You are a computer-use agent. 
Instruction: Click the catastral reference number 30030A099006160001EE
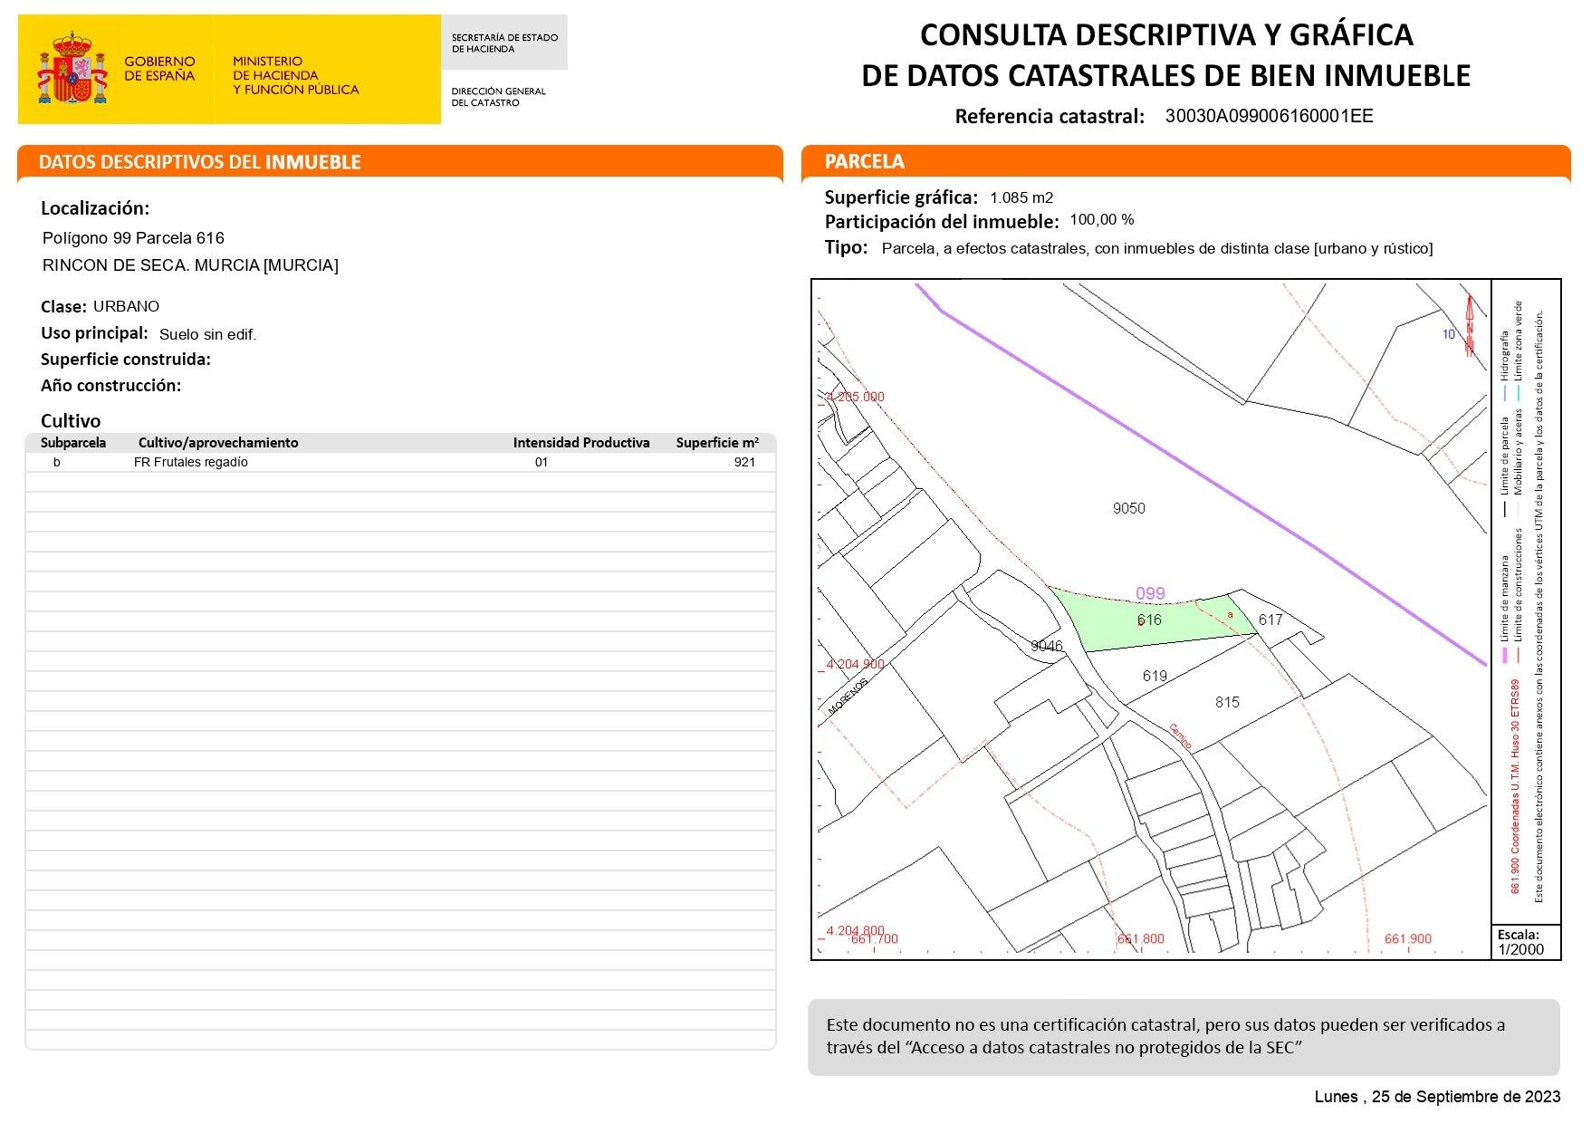(1269, 116)
